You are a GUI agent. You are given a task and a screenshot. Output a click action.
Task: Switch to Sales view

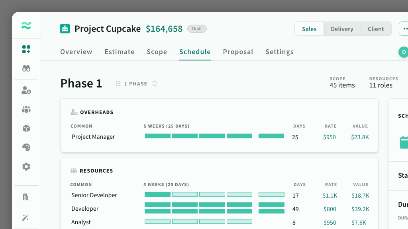[309, 29]
